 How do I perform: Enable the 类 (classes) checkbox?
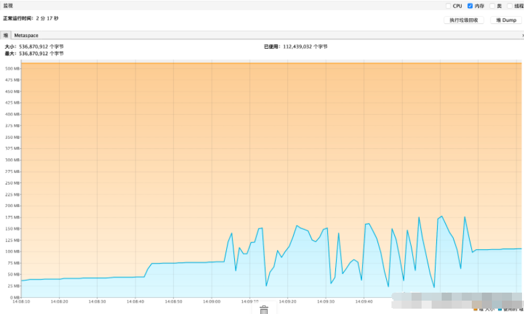click(x=492, y=6)
